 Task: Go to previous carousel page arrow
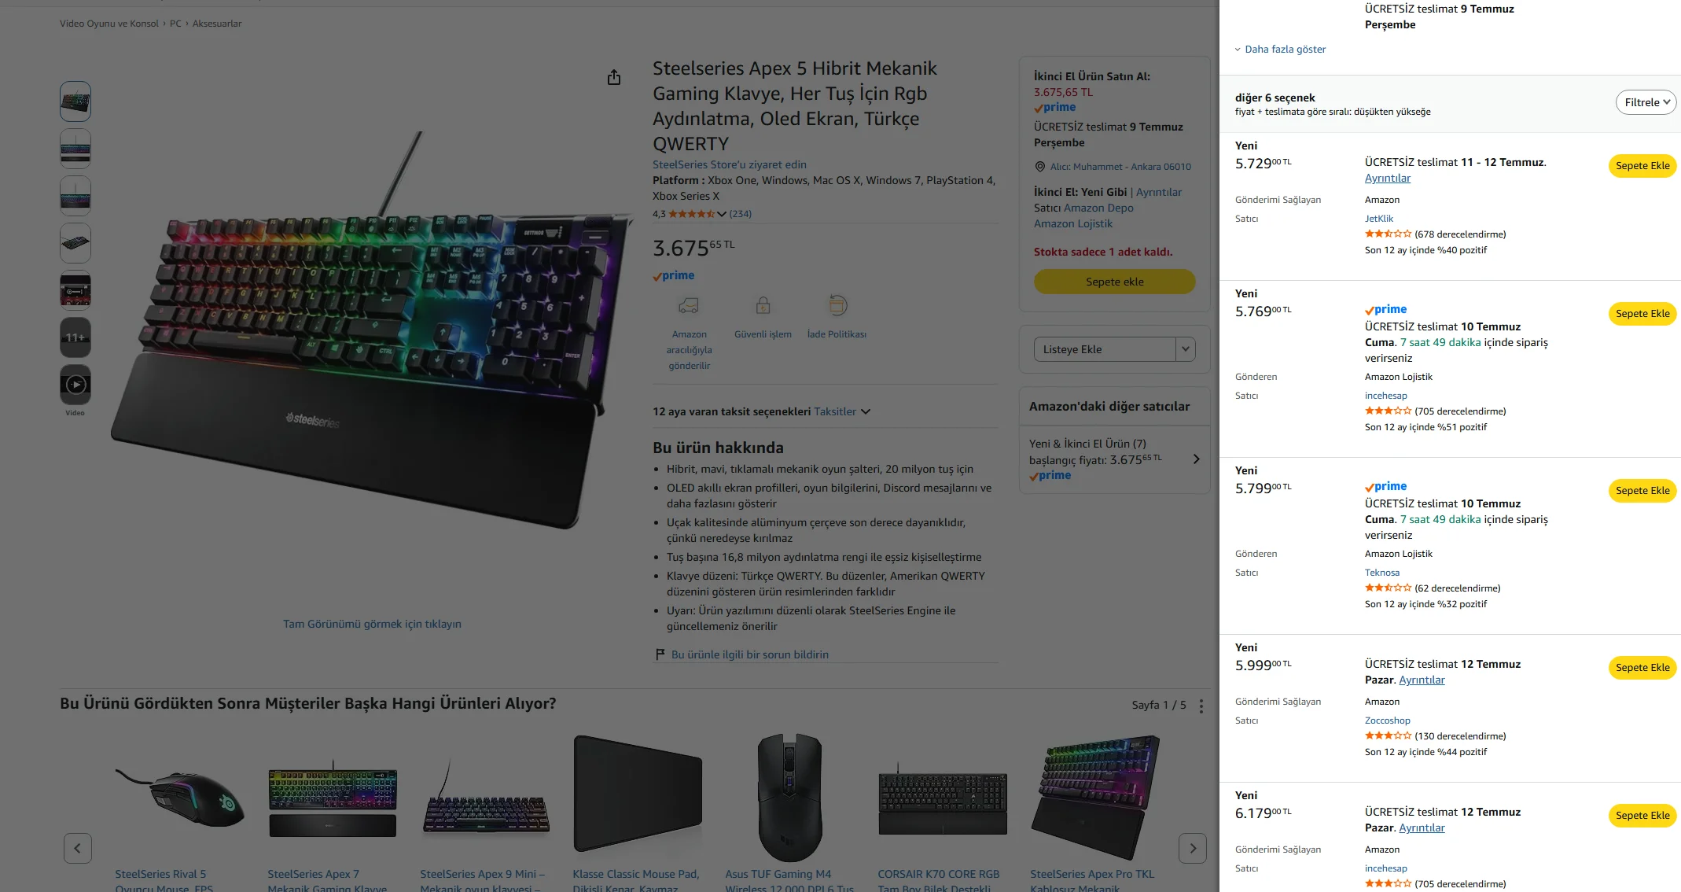[x=78, y=848]
